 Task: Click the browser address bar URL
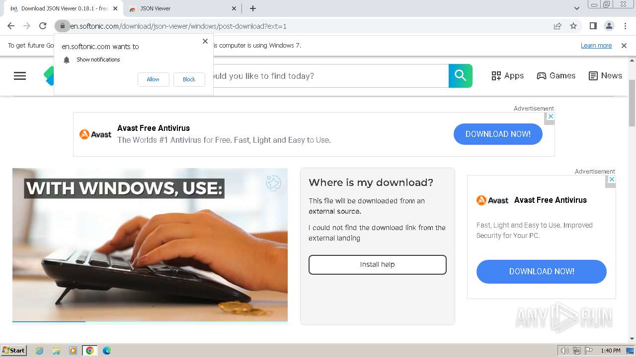[179, 26]
